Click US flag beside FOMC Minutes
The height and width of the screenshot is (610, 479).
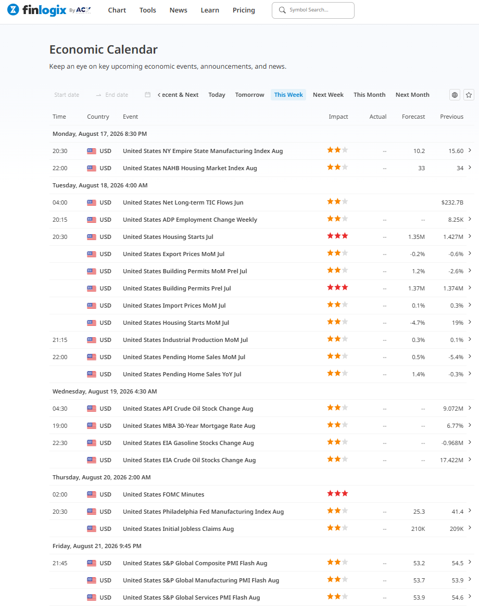tap(92, 494)
